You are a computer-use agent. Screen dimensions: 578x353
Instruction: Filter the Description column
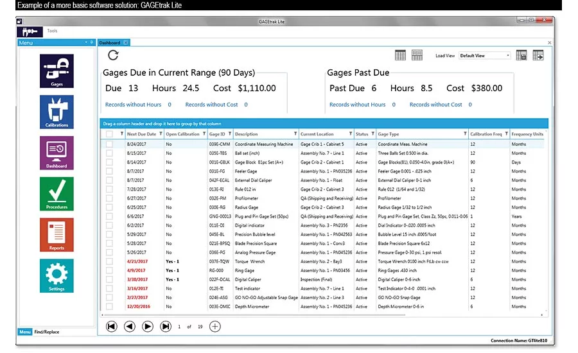click(295, 133)
